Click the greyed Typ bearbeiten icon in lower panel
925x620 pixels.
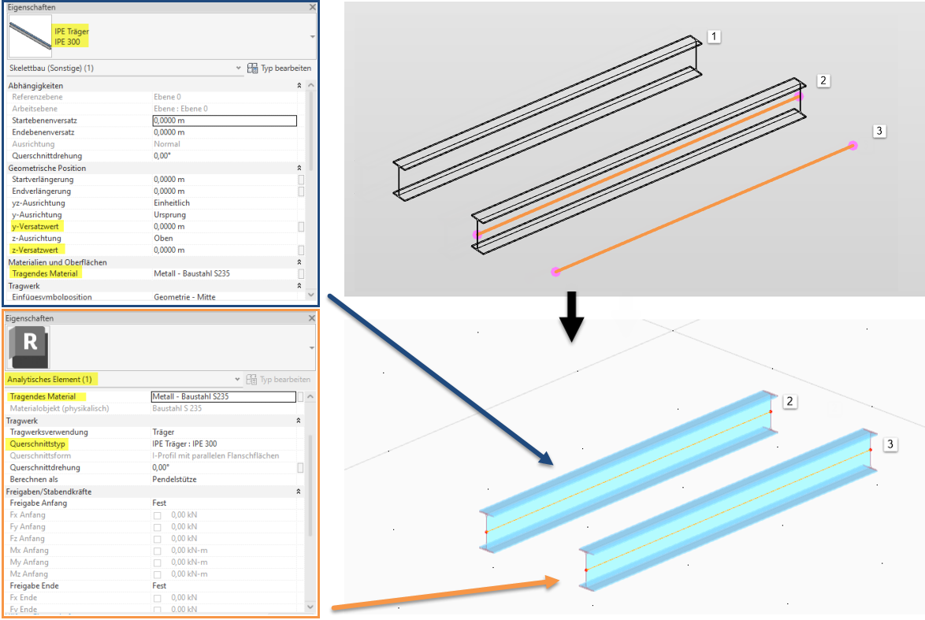click(x=251, y=379)
